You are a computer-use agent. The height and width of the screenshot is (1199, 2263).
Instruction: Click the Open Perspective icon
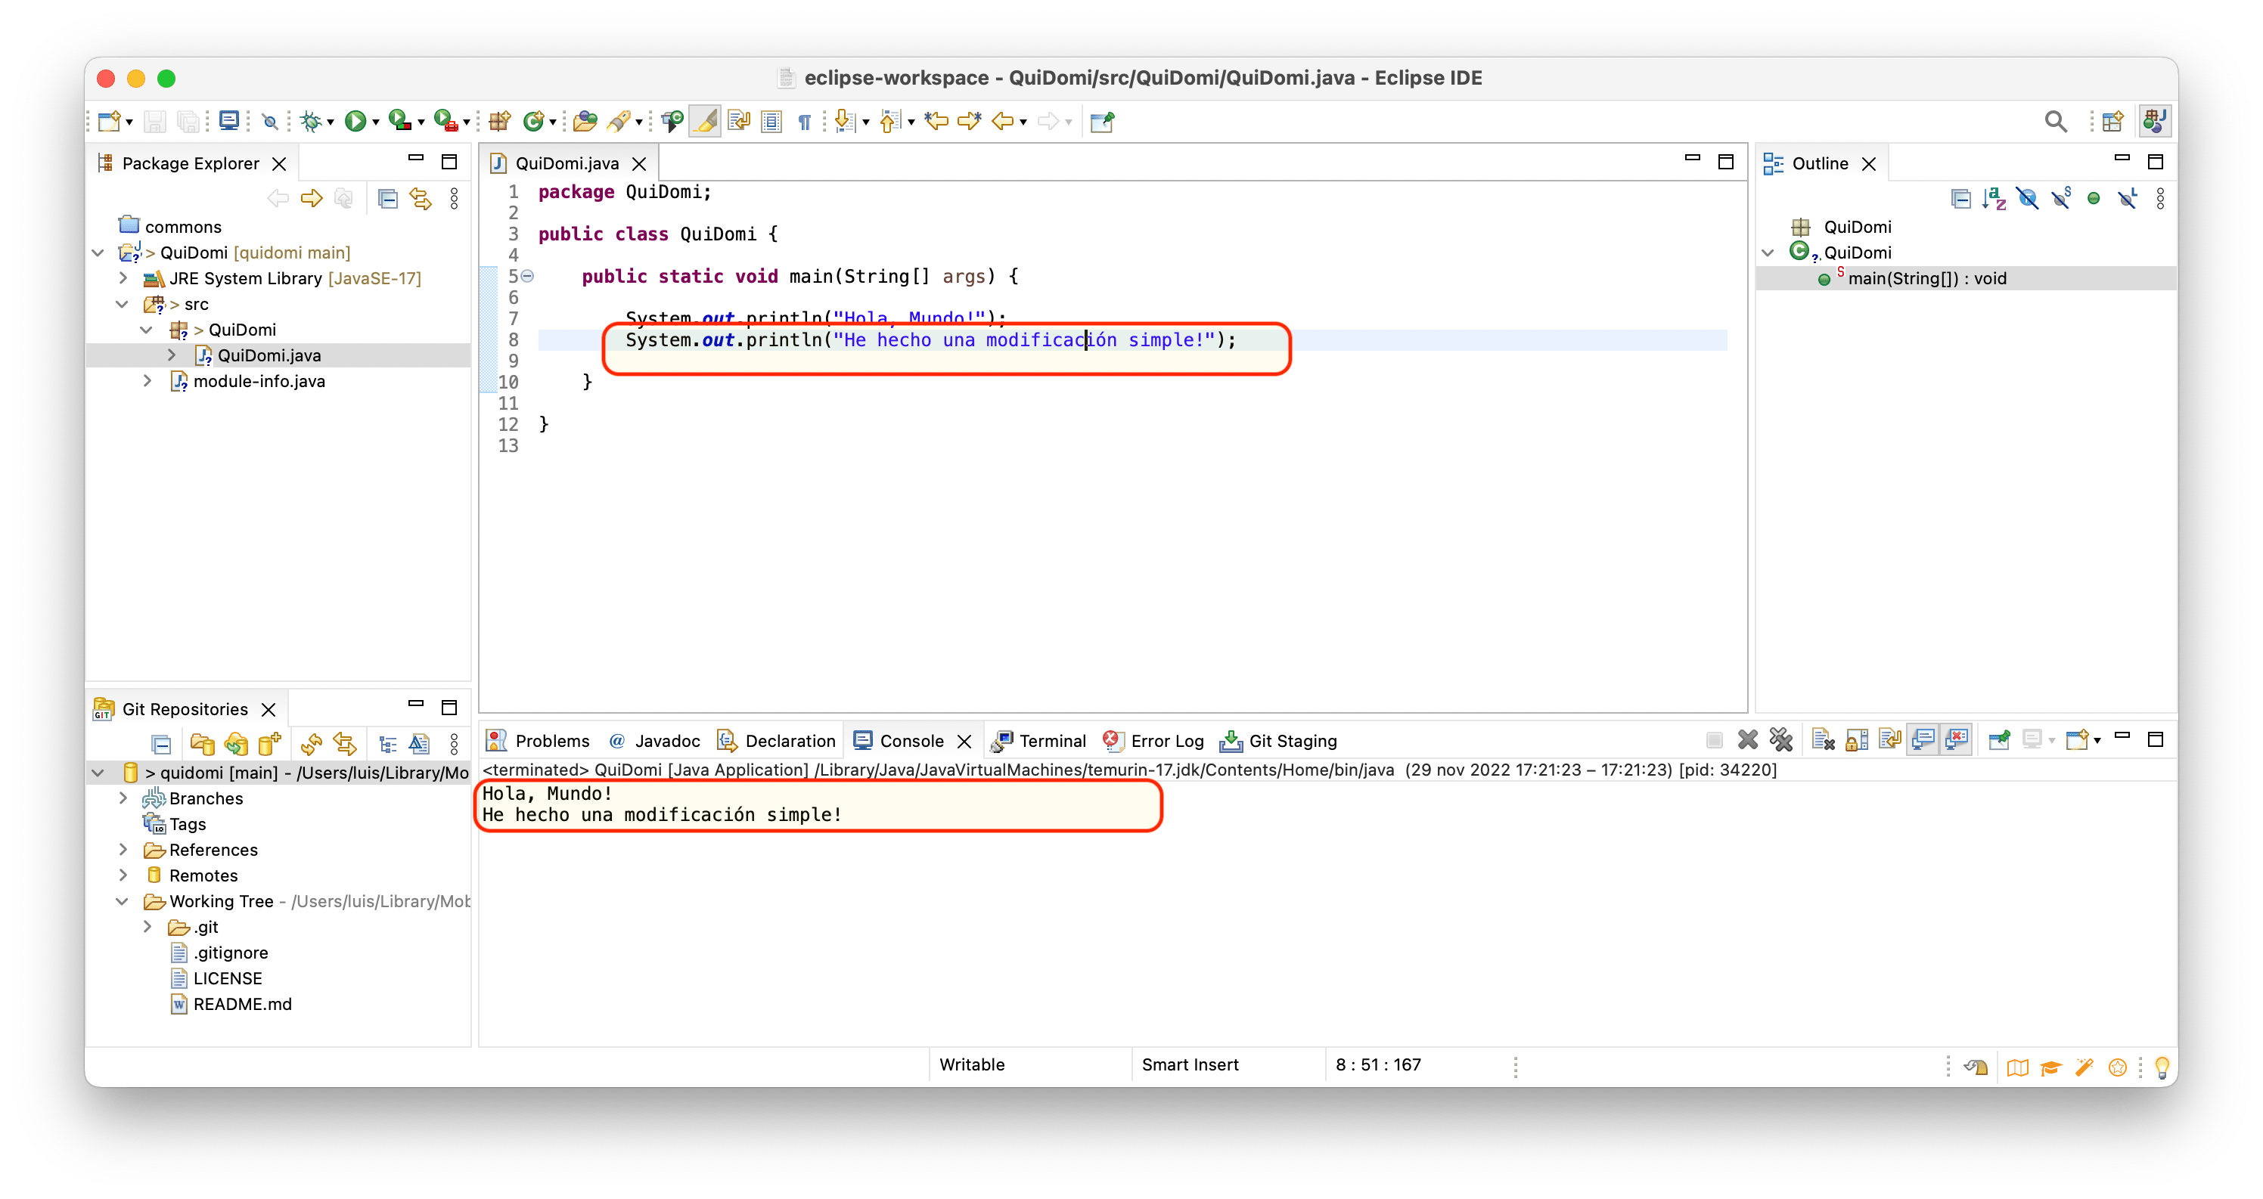tap(2112, 121)
